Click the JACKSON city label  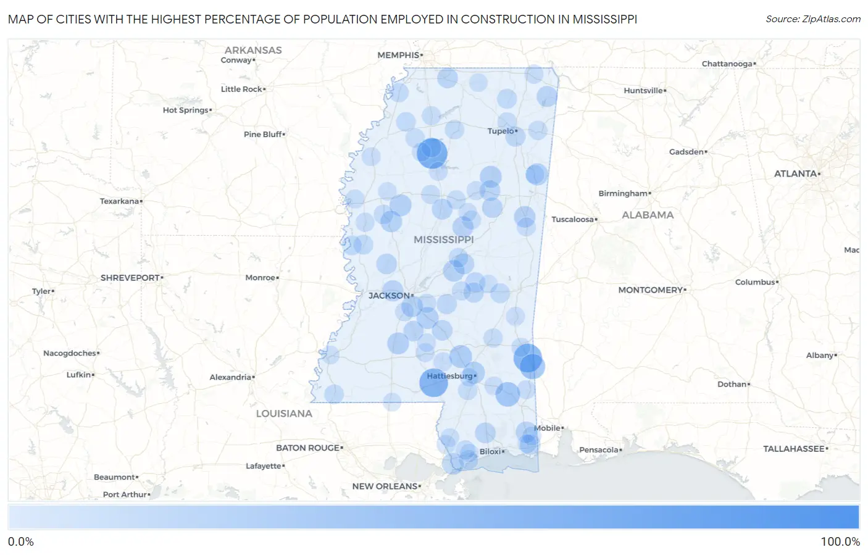[389, 296]
